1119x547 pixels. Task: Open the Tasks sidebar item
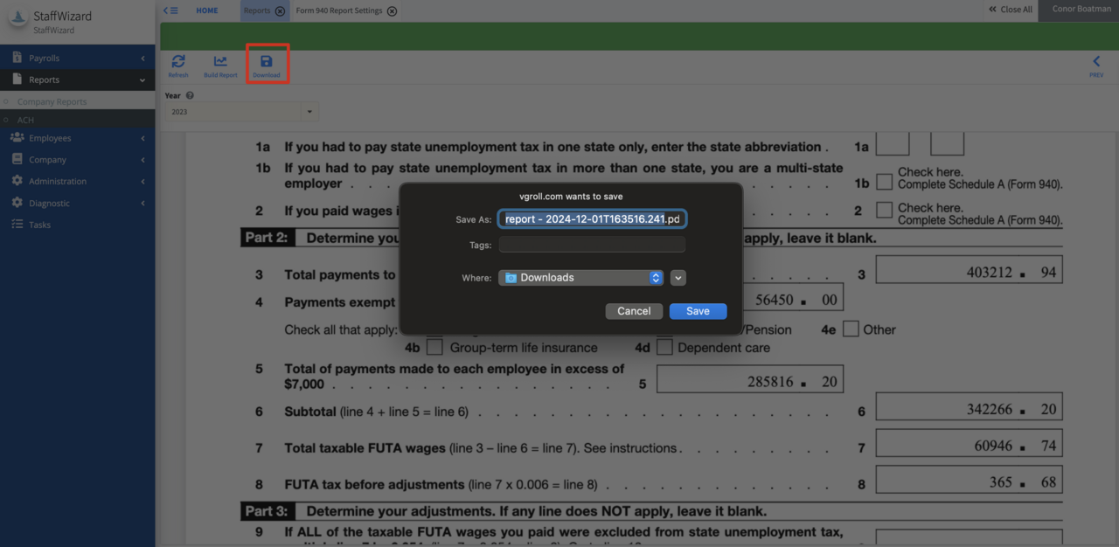40,225
